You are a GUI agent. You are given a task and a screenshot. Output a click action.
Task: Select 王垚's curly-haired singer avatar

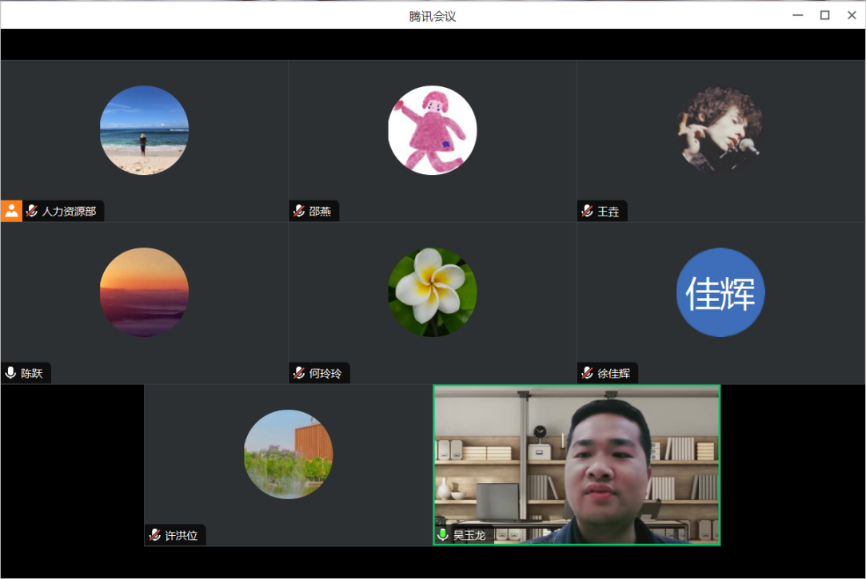720,130
